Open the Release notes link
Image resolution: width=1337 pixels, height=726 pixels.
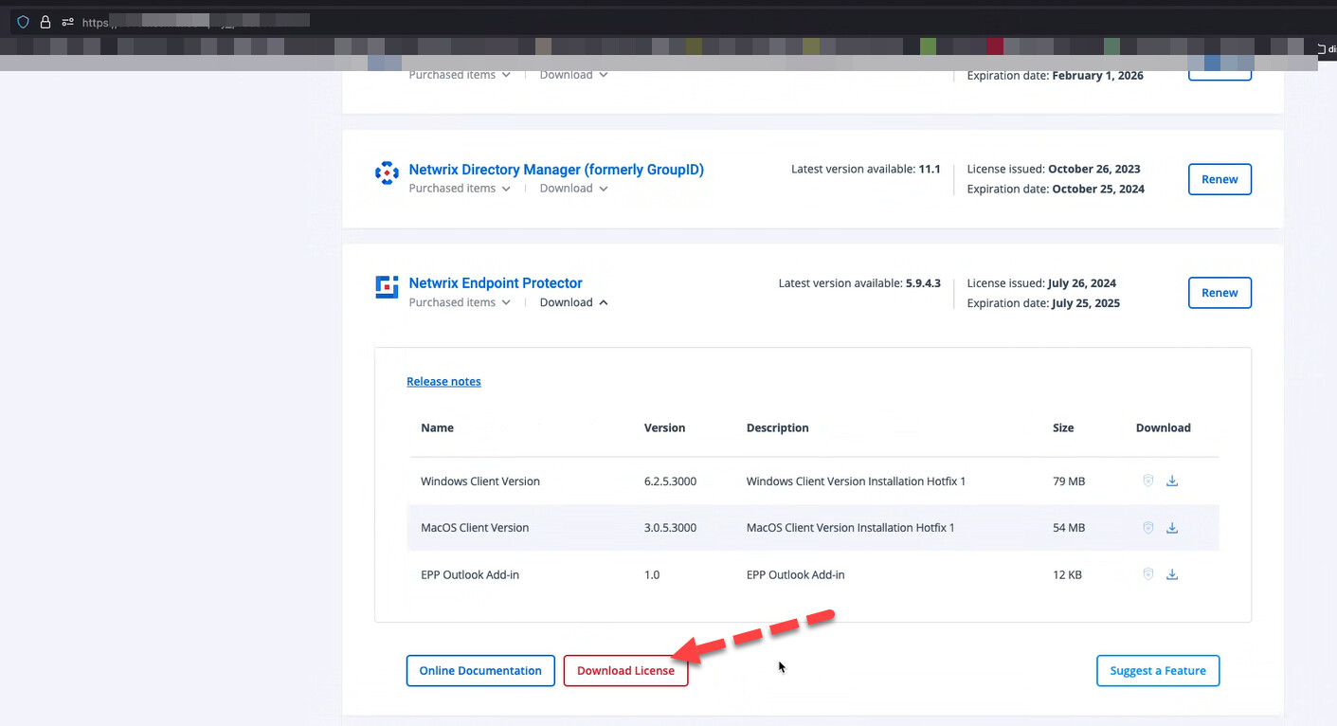[x=443, y=382]
